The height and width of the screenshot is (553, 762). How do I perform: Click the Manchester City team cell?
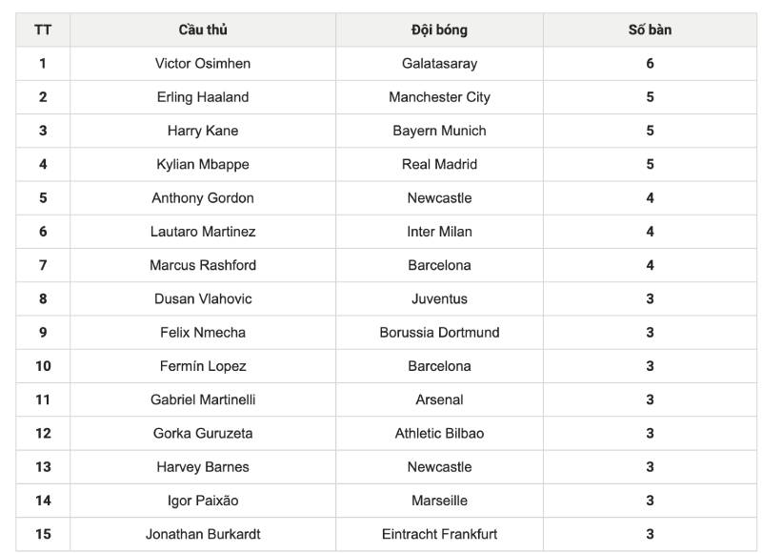(439, 97)
